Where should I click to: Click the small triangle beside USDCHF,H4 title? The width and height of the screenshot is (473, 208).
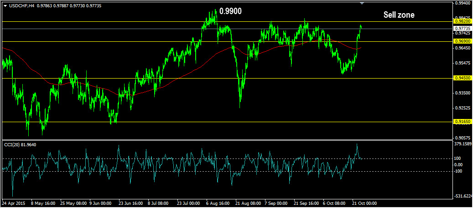5,4
